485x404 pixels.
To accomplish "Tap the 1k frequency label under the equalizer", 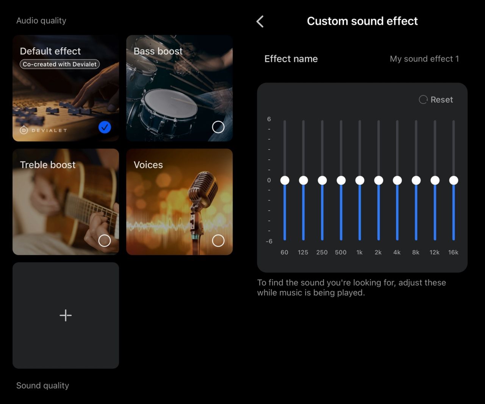I will (x=359, y=252).
